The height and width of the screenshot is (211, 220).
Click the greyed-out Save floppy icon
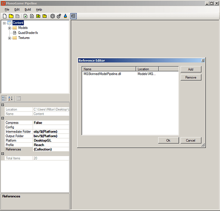pyautogui.click(x=17, y=16)
